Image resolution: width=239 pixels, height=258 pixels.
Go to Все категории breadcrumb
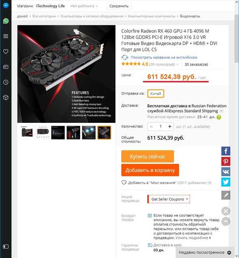[44, 16]
